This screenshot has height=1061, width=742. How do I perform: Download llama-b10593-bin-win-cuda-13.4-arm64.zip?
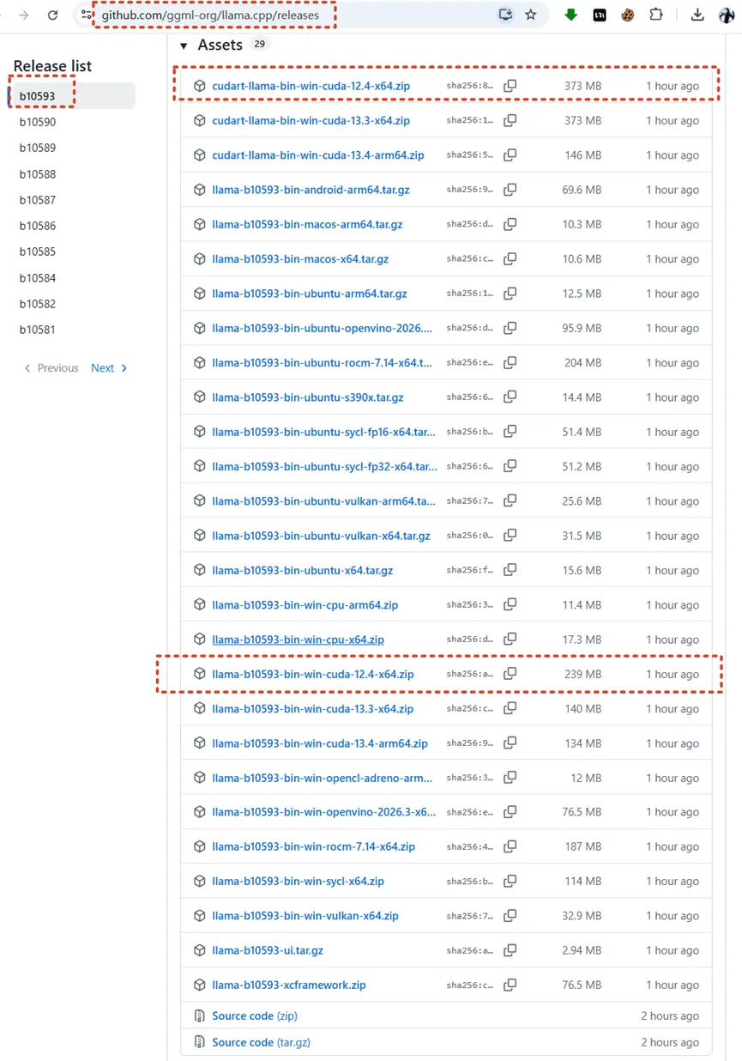point(320,743)
